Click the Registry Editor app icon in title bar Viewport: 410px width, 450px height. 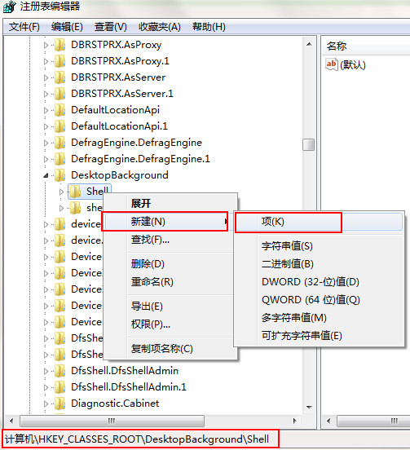pyautogui.click(x=9, y=7)
